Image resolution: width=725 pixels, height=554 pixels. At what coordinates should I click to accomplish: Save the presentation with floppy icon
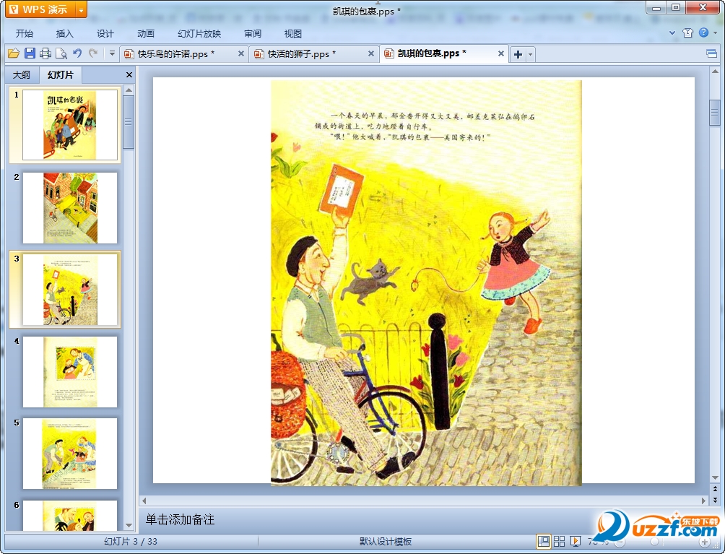click(30, 53)
